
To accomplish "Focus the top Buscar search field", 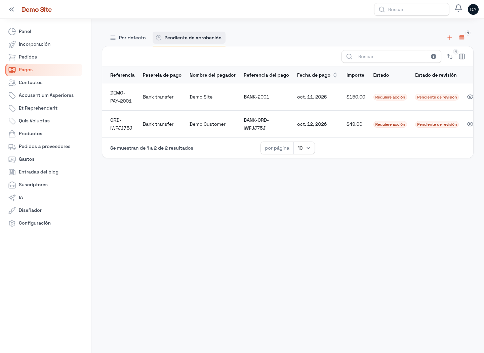I will tap(412, 9).
